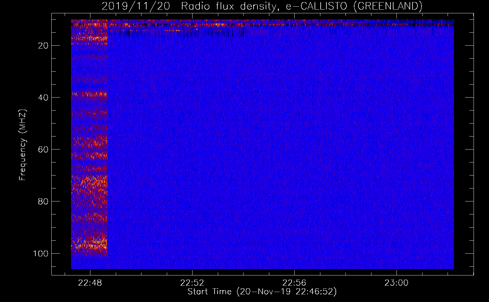Select the 40 MHz frequency tick label
This screenshot has width=489, height=302.
pyautogui.click(x=43, y=98)
